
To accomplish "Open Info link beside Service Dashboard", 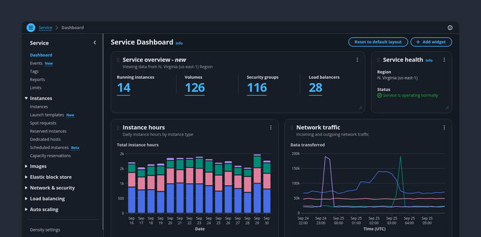I will (x=179, y=43).
